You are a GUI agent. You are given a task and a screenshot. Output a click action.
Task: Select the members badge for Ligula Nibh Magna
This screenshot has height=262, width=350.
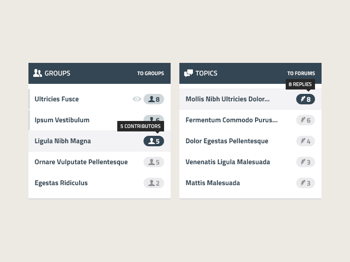[154, 141]
